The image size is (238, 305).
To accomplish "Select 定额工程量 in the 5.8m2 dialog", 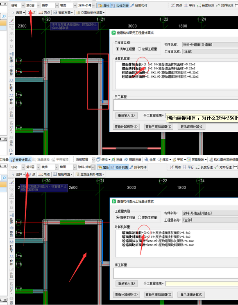I will click(x=147, y=218).
